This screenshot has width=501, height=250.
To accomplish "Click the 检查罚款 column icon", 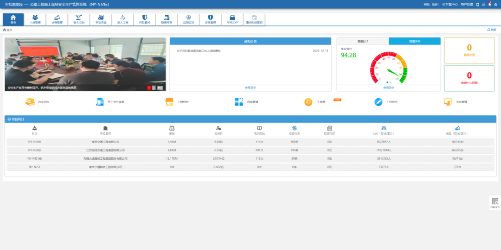I will pyautogui.click(x=329, y=128).
